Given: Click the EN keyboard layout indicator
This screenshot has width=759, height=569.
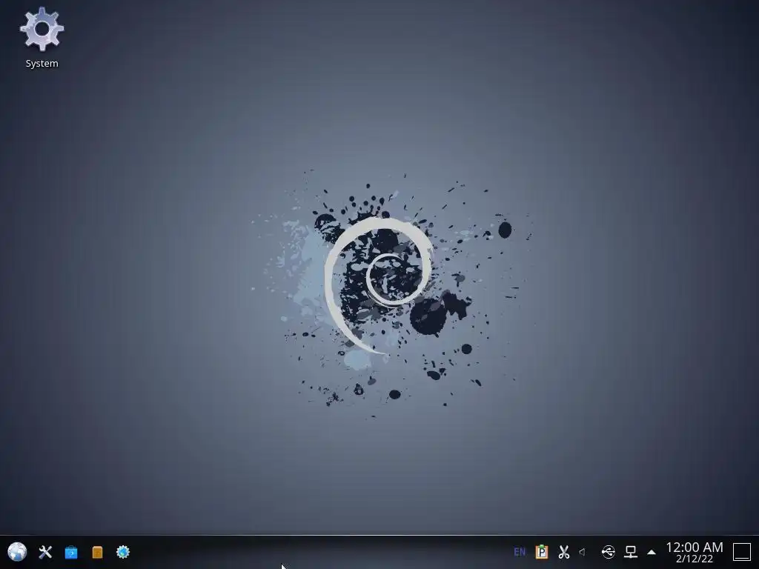Looking at the screenshot, I should click(520, 552).
